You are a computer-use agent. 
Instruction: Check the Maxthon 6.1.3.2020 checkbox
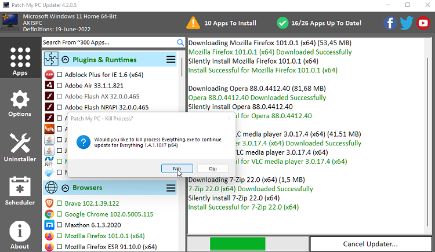(59, 225)
